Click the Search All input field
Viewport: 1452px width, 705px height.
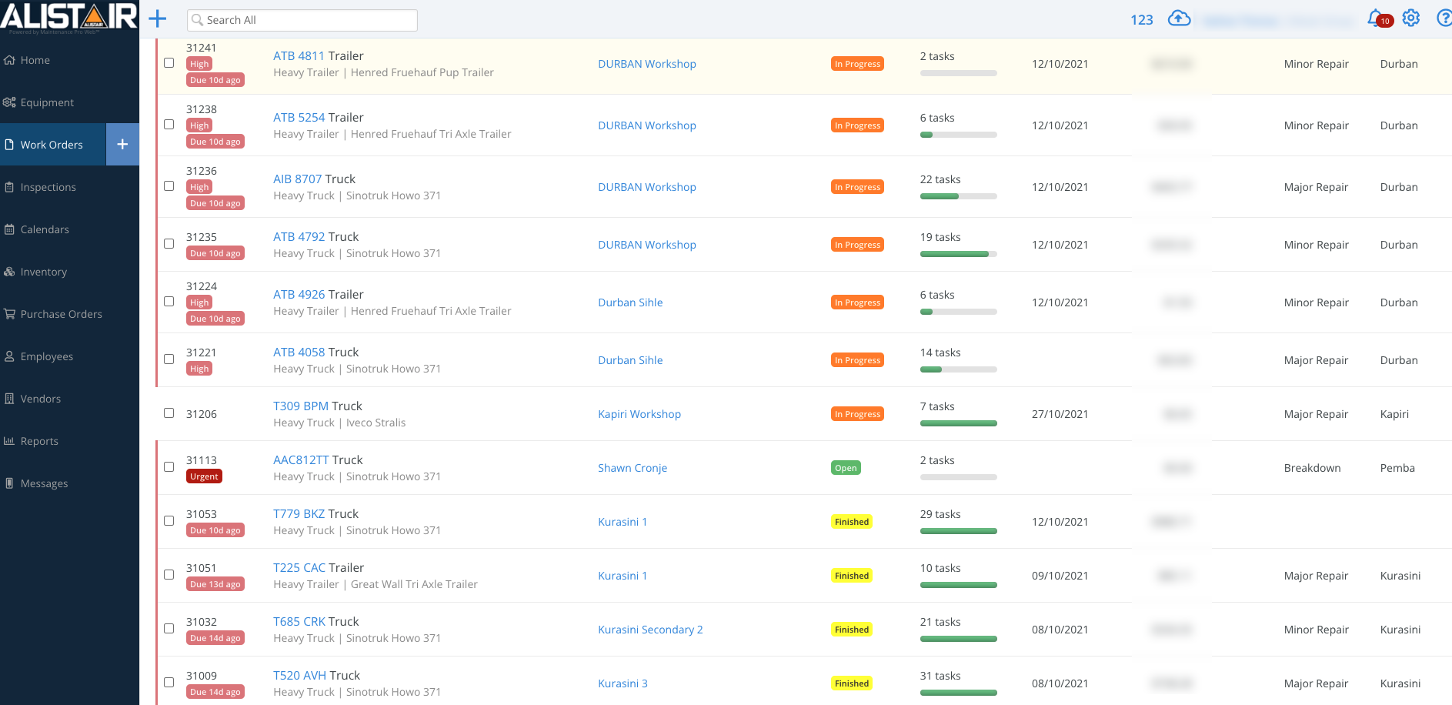click(x=308, y=20)
